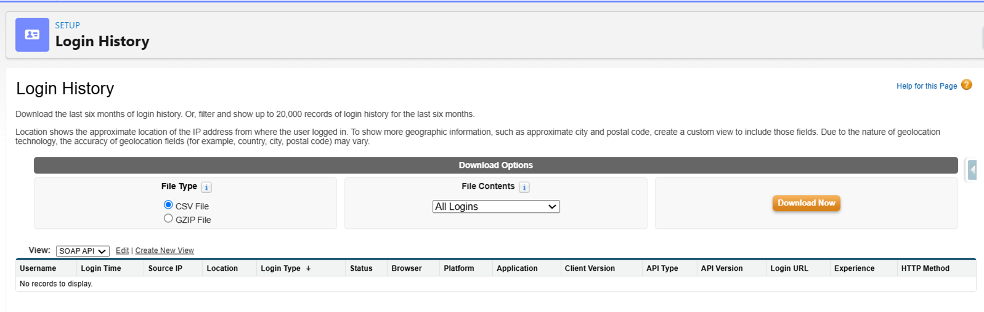Click the Create New View link
This screenshot has width=984, height=312.
pyautogui.click(x=165, y=250)
